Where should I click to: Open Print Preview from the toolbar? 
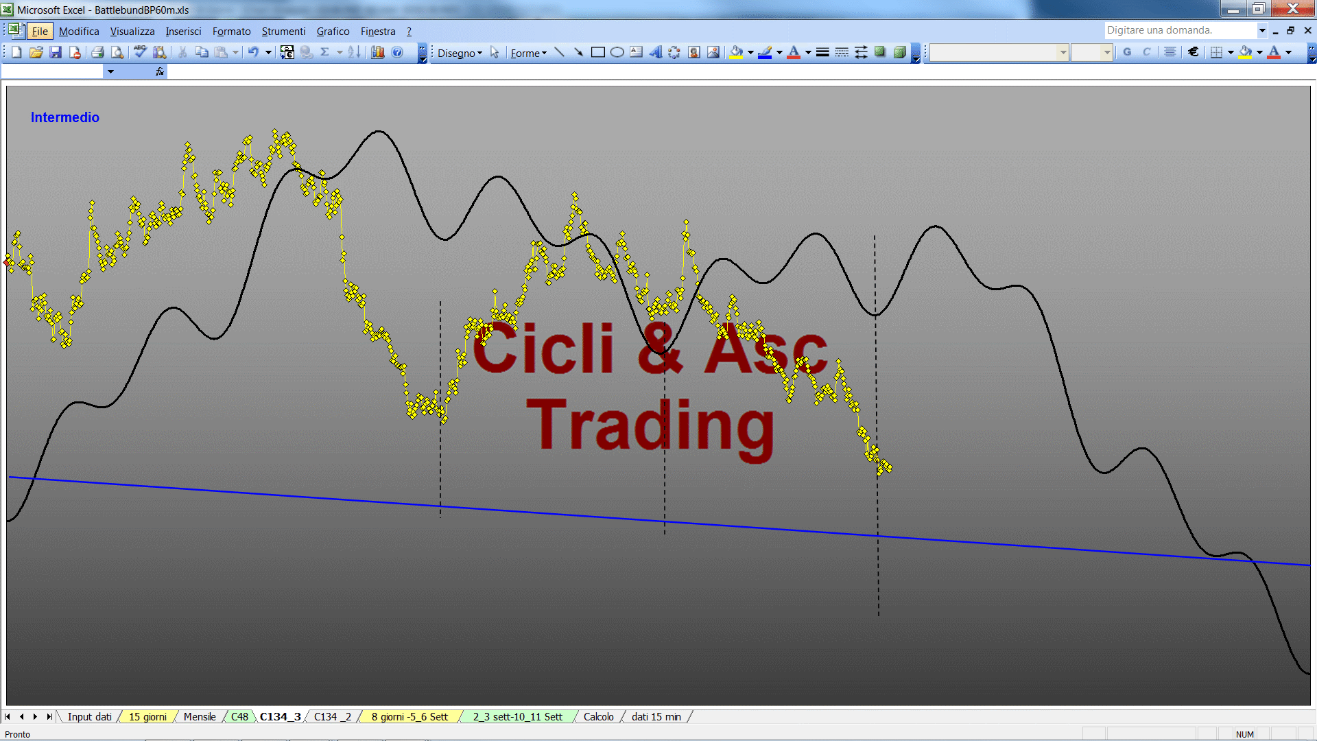tap(117, 52)
